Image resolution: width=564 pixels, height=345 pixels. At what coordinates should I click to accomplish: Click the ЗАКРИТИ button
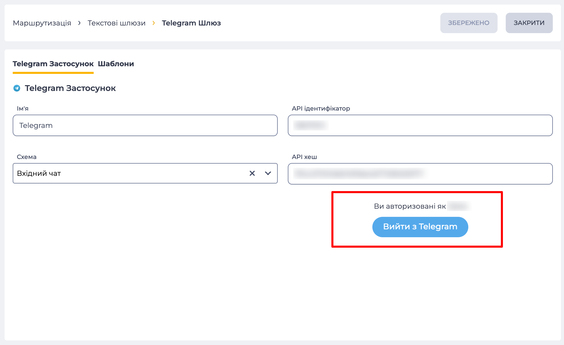pyautogui.click(x=529, y=23)
